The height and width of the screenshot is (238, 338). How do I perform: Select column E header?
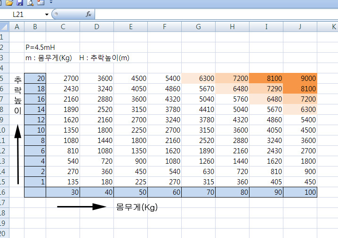pyautogui.click(x=130, y=27)
